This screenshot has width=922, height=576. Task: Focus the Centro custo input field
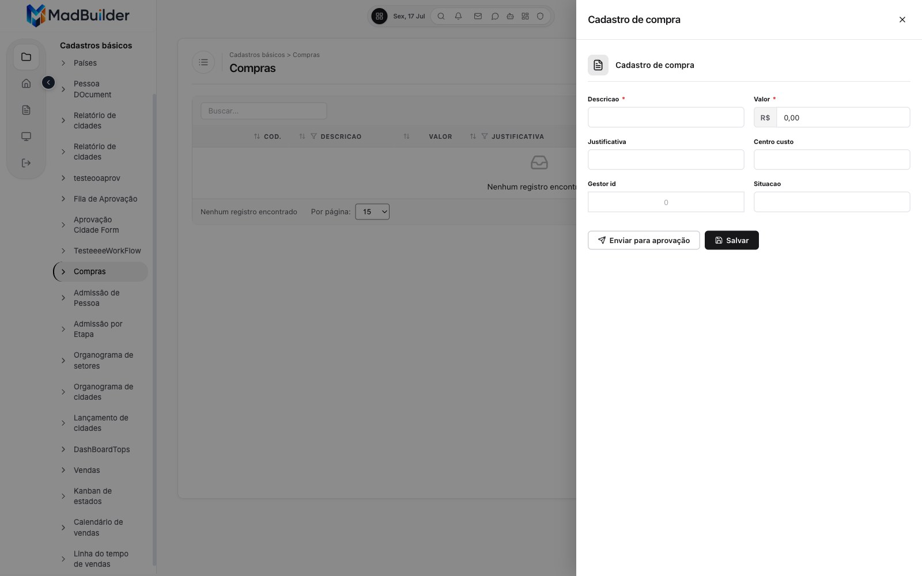click(x=832, y=160)
